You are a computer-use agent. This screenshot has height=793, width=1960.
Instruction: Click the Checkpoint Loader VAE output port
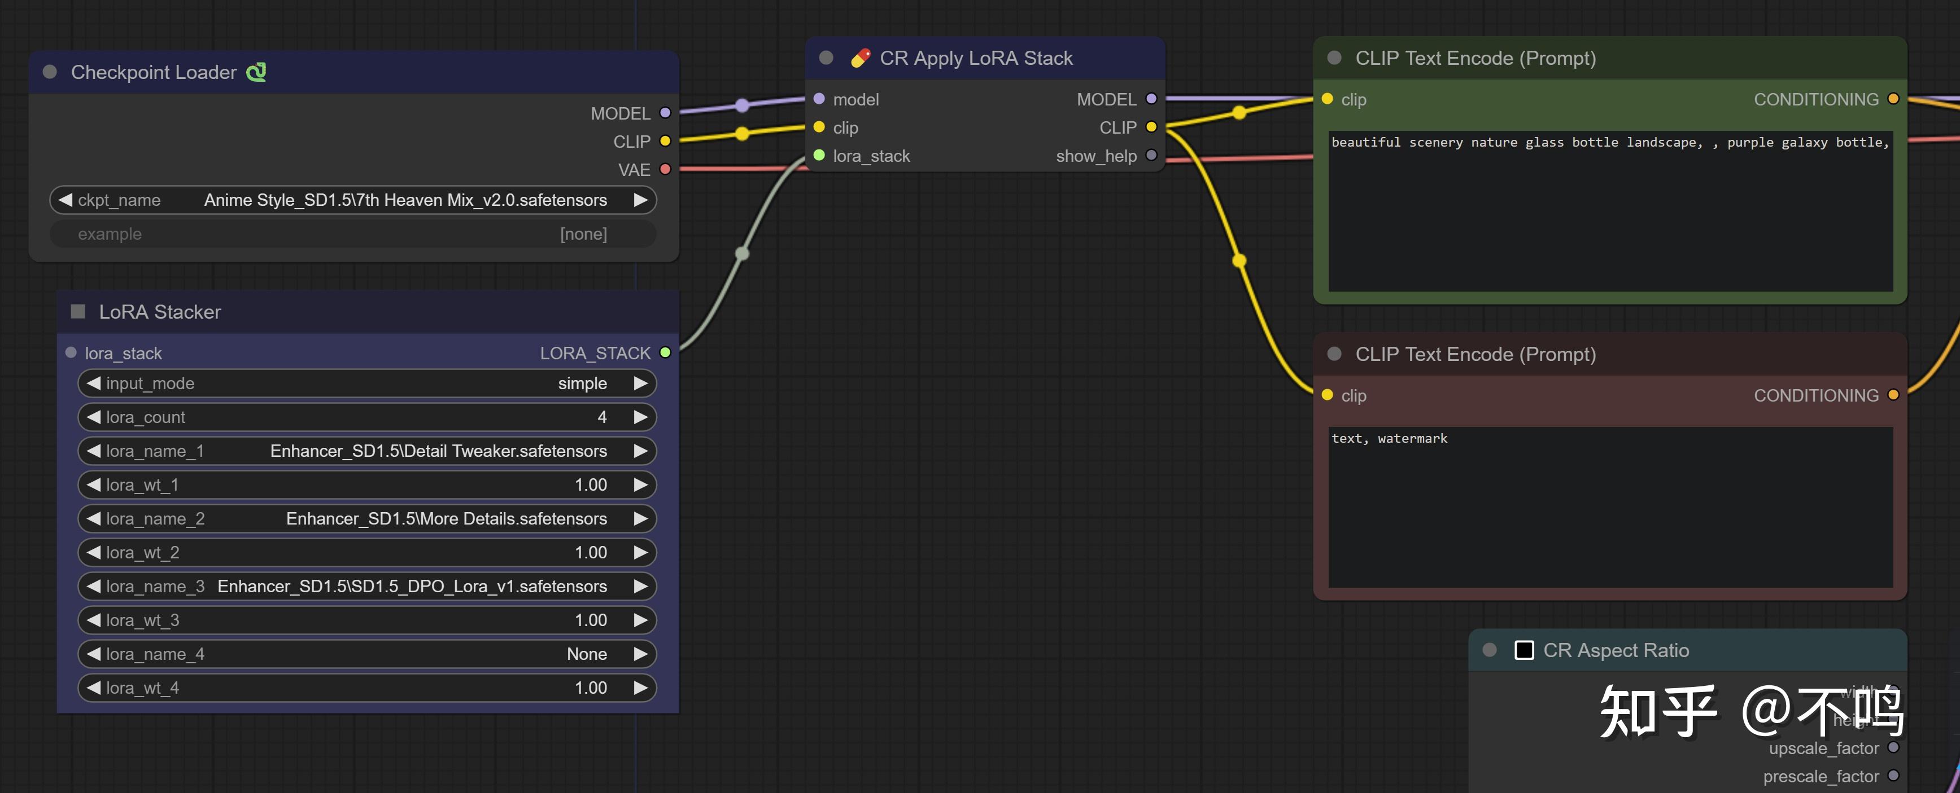(665, 170)
